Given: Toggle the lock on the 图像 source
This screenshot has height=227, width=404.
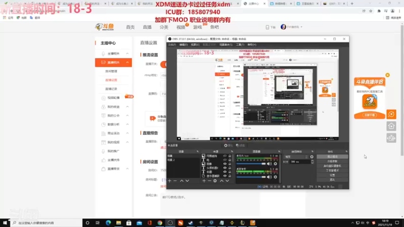Looking at the screenshot, I should (x=230, y=164).
